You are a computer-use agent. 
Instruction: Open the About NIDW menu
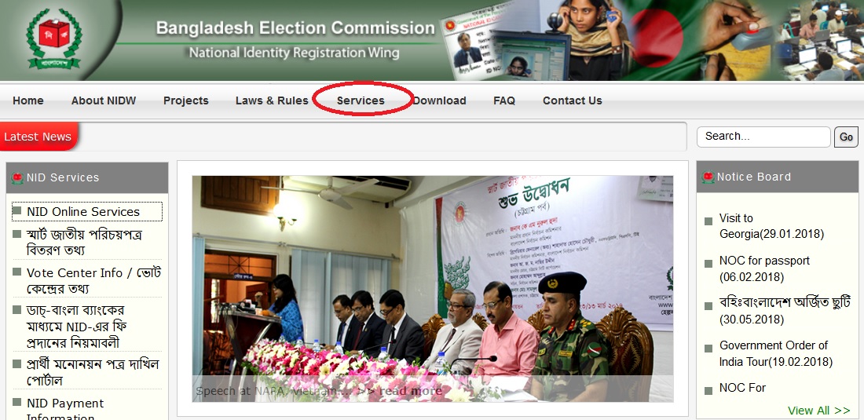pyautogui.click(x=104, y=100)
